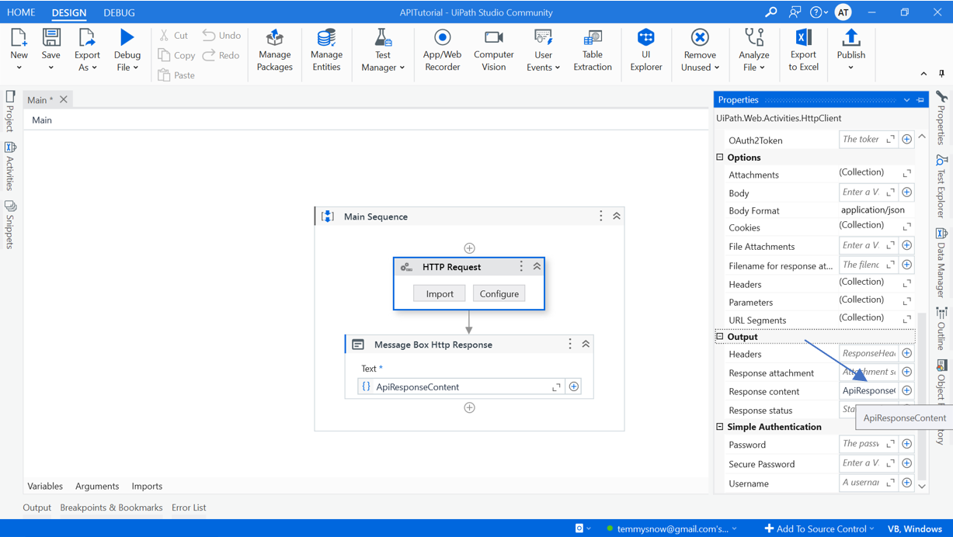Start Table Extraction
Screen dimensions: 953x537
593,49
